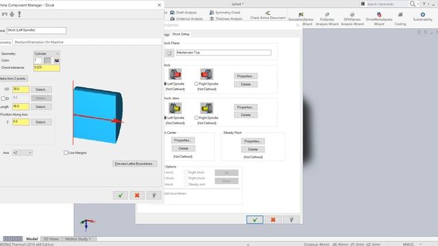Click Make from 2 points button
438x246 pixels.
(14, 79)
